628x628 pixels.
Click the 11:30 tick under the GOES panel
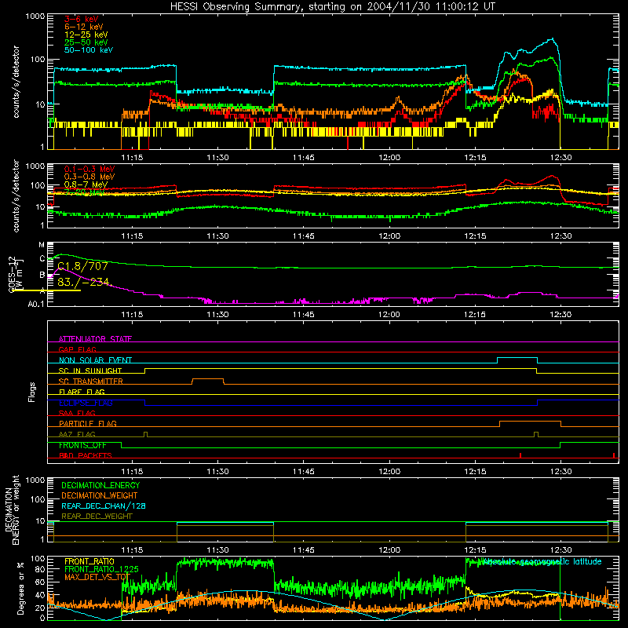tap(218, 315)
